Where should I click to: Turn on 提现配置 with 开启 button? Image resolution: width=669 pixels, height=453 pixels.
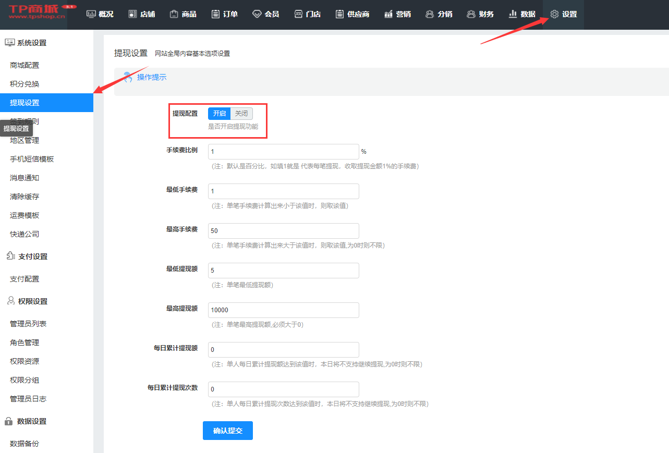(220, 114)
